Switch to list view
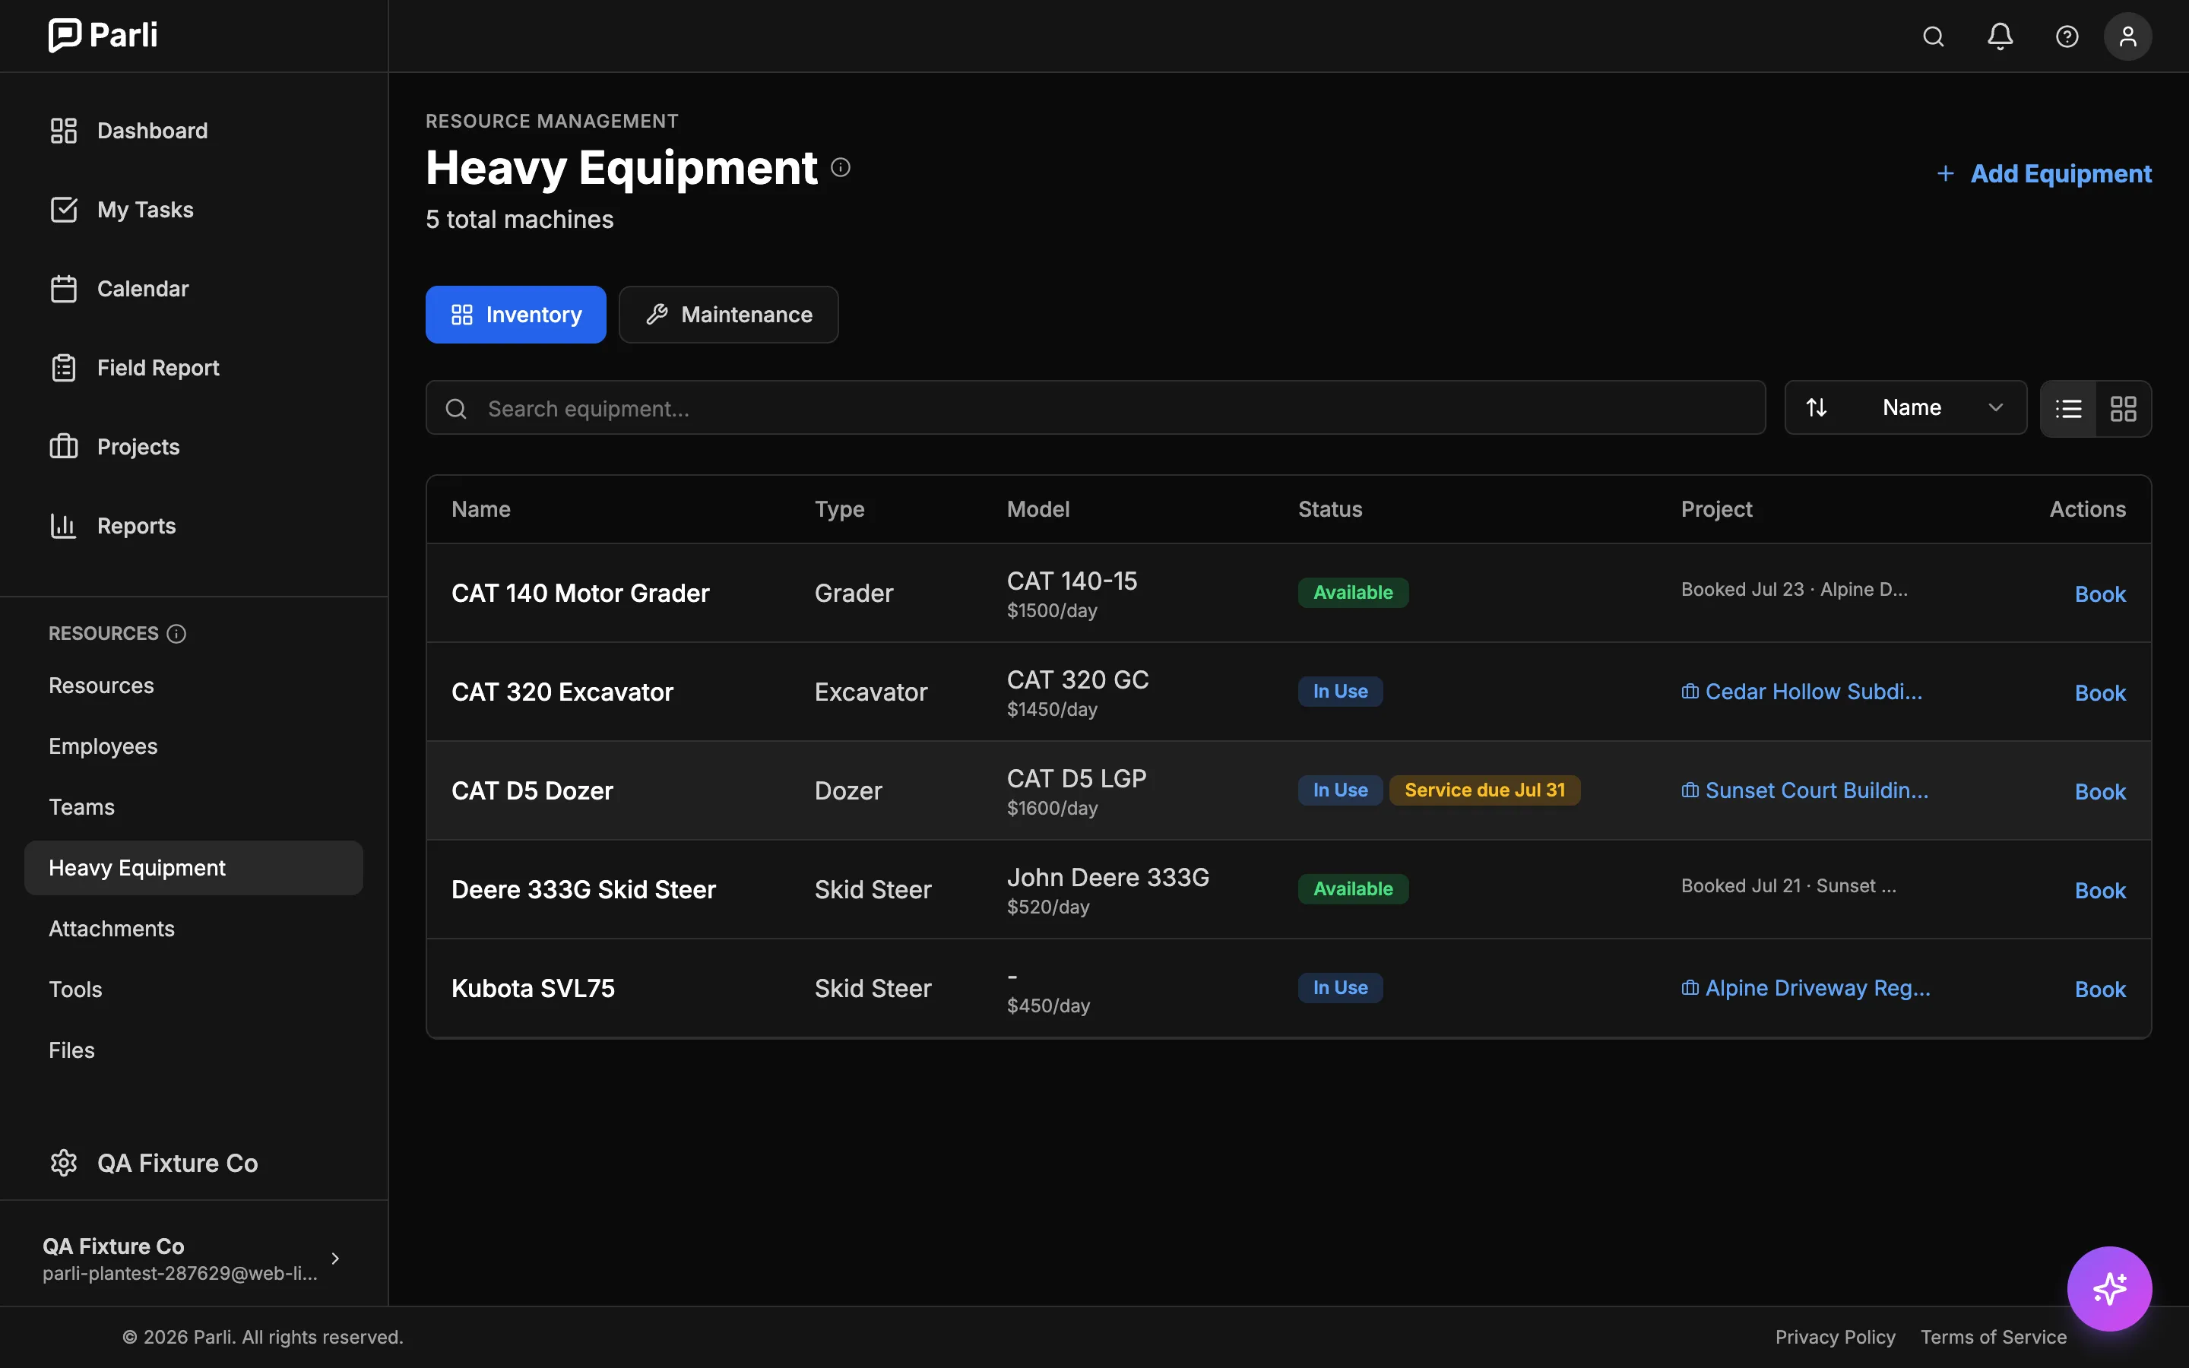The width and height of the screenshot is (2189, 1368). coord(2069,409)
